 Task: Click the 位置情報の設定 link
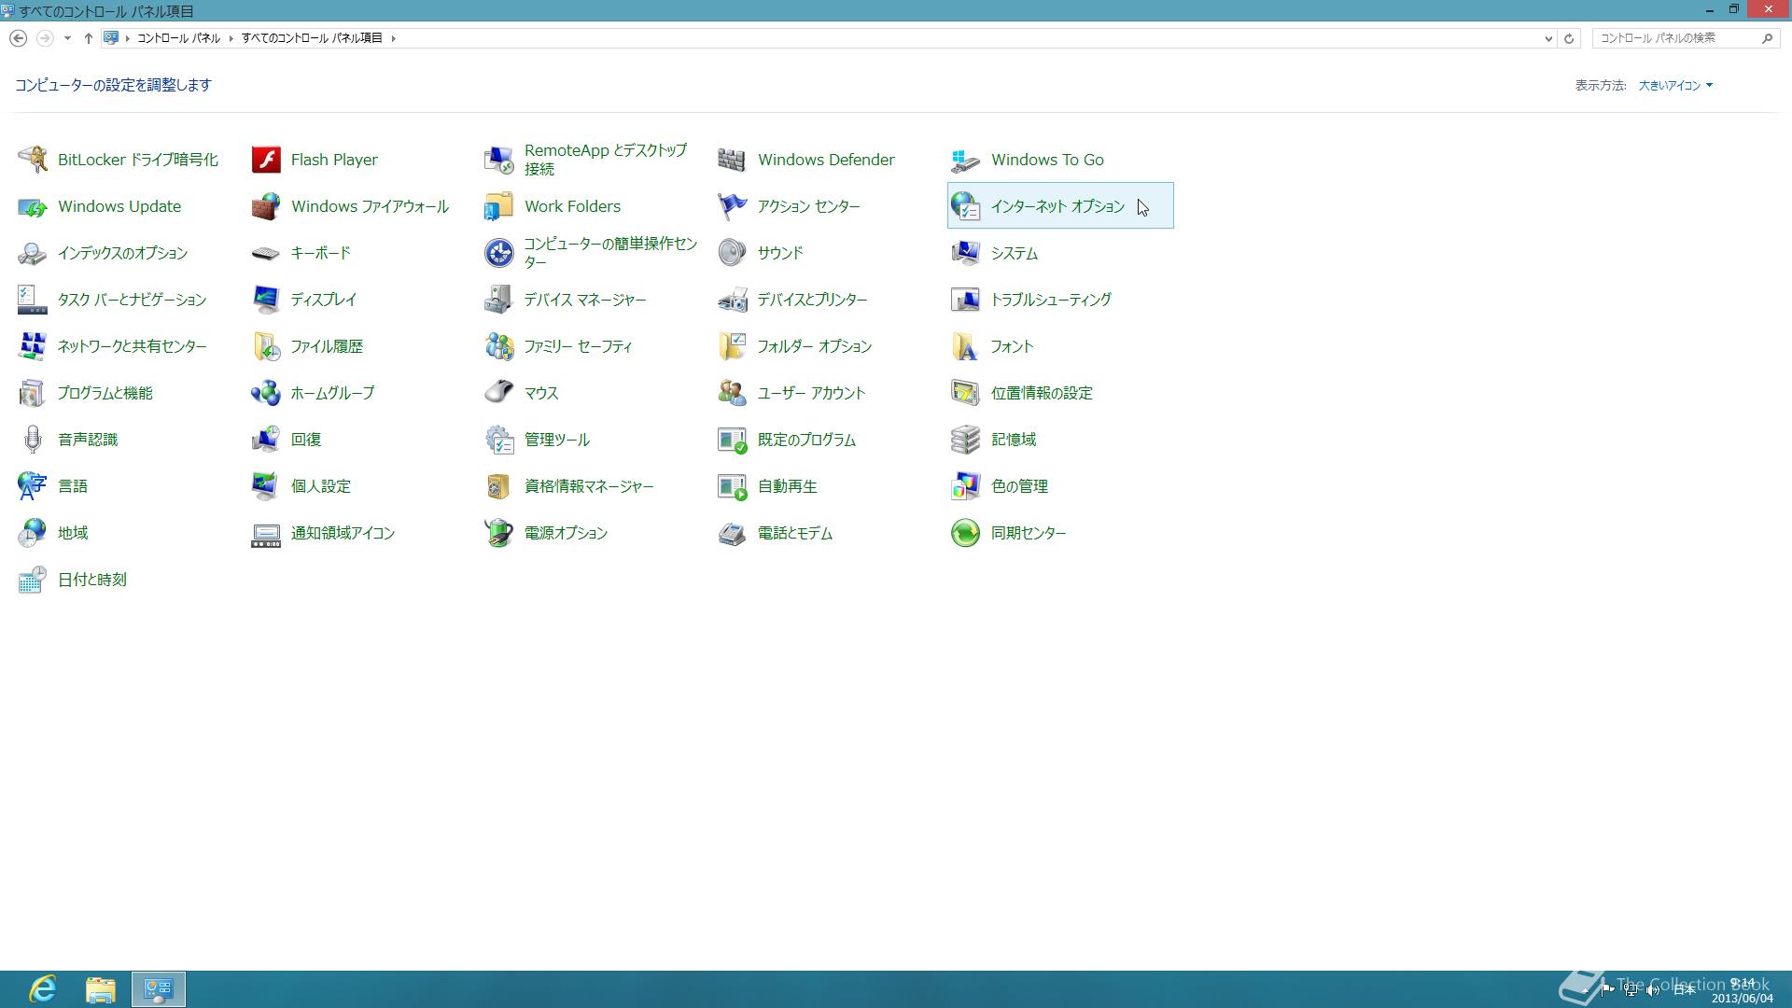point(1042,393)
